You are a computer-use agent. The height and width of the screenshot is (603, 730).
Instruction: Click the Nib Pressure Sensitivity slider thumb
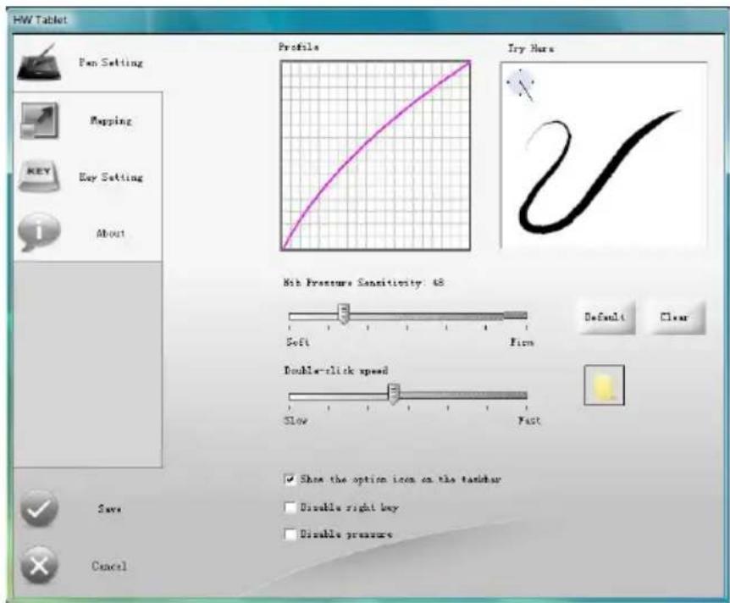344,314
